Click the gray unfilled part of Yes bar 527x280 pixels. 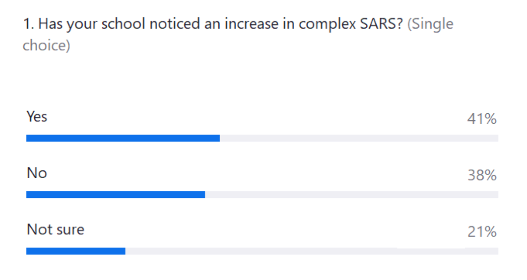tap(358, 138)
